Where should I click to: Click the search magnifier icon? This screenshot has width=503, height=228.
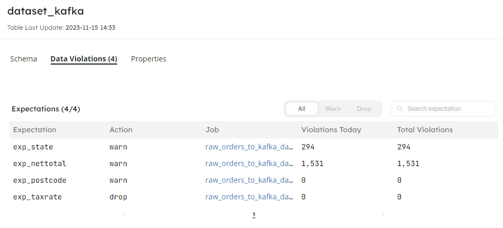[x=400, y=109]
